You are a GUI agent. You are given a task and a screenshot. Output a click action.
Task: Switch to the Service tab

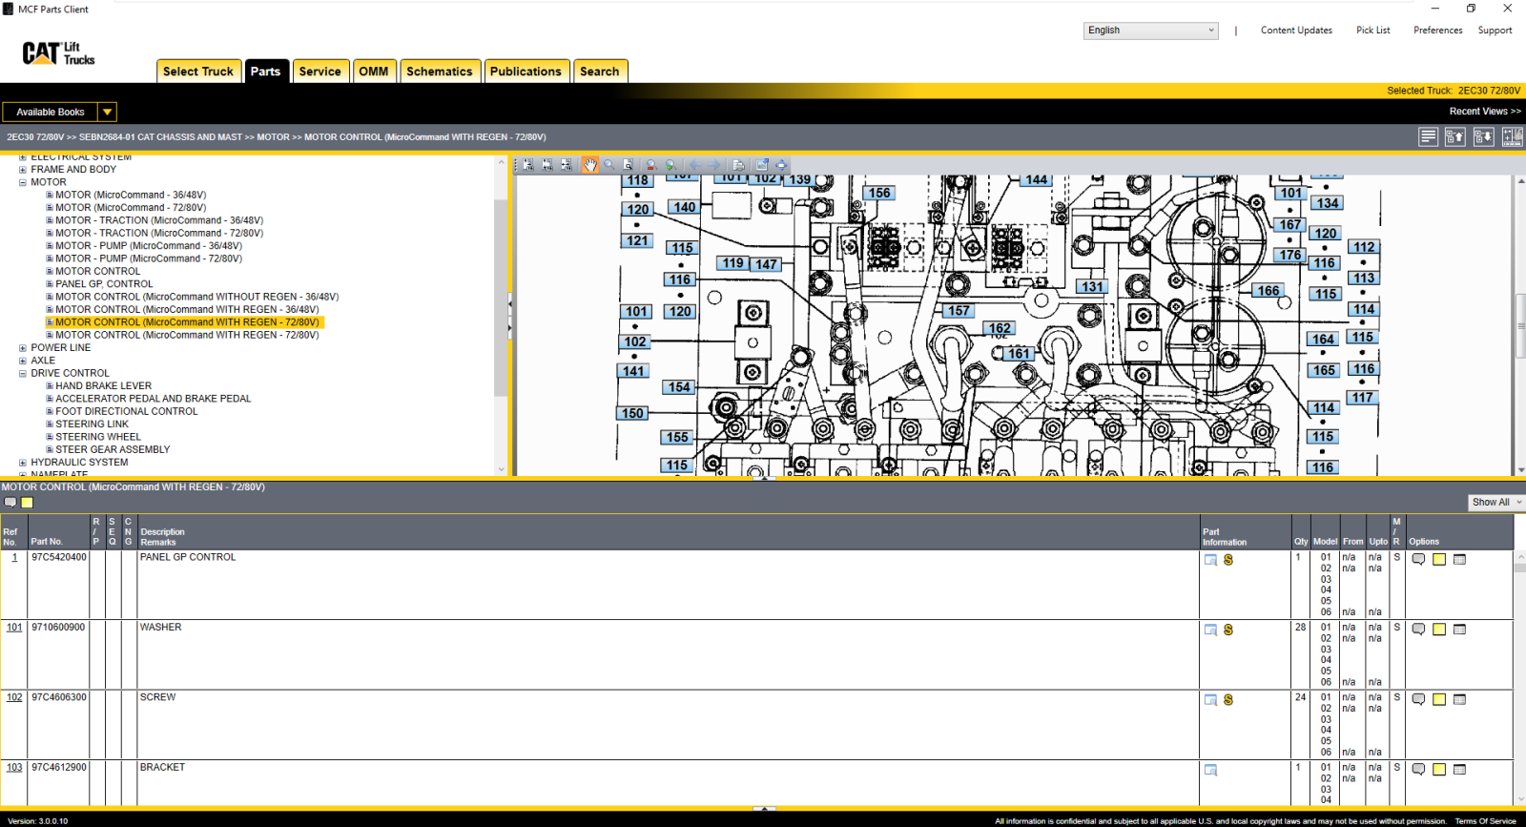tap(320, 72)
